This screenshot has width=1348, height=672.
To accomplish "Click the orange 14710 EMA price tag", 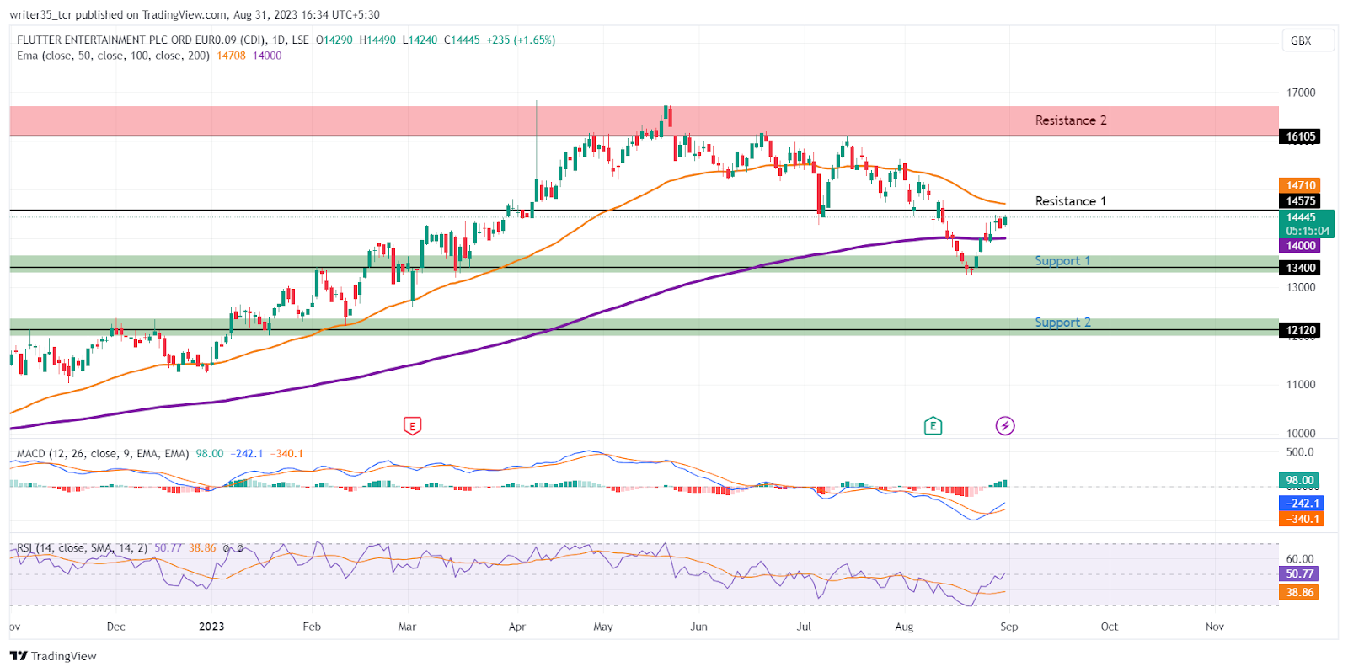I will click(1300, 185).
